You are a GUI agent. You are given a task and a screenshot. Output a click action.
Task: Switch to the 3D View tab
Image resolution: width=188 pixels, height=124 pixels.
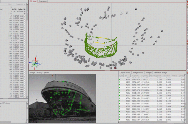coord(33,1)
